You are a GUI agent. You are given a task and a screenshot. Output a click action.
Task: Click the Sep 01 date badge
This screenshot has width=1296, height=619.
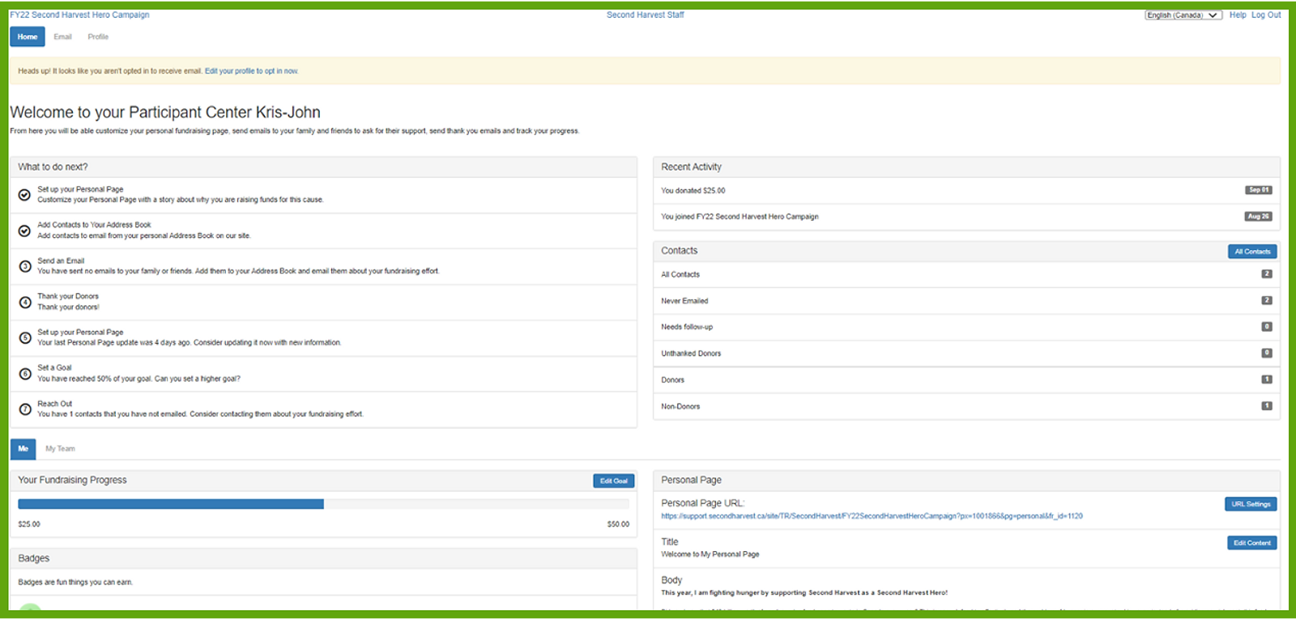[x=1259, y=190]
